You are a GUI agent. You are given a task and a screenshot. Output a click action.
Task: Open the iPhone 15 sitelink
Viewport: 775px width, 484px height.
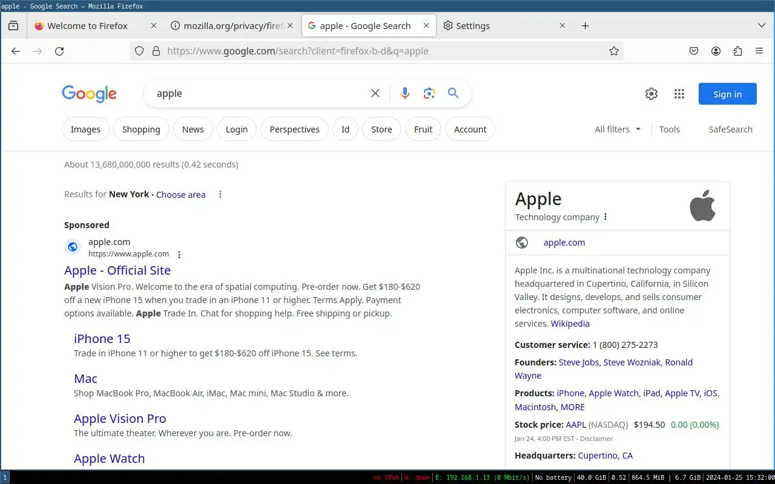coord(102,339)
